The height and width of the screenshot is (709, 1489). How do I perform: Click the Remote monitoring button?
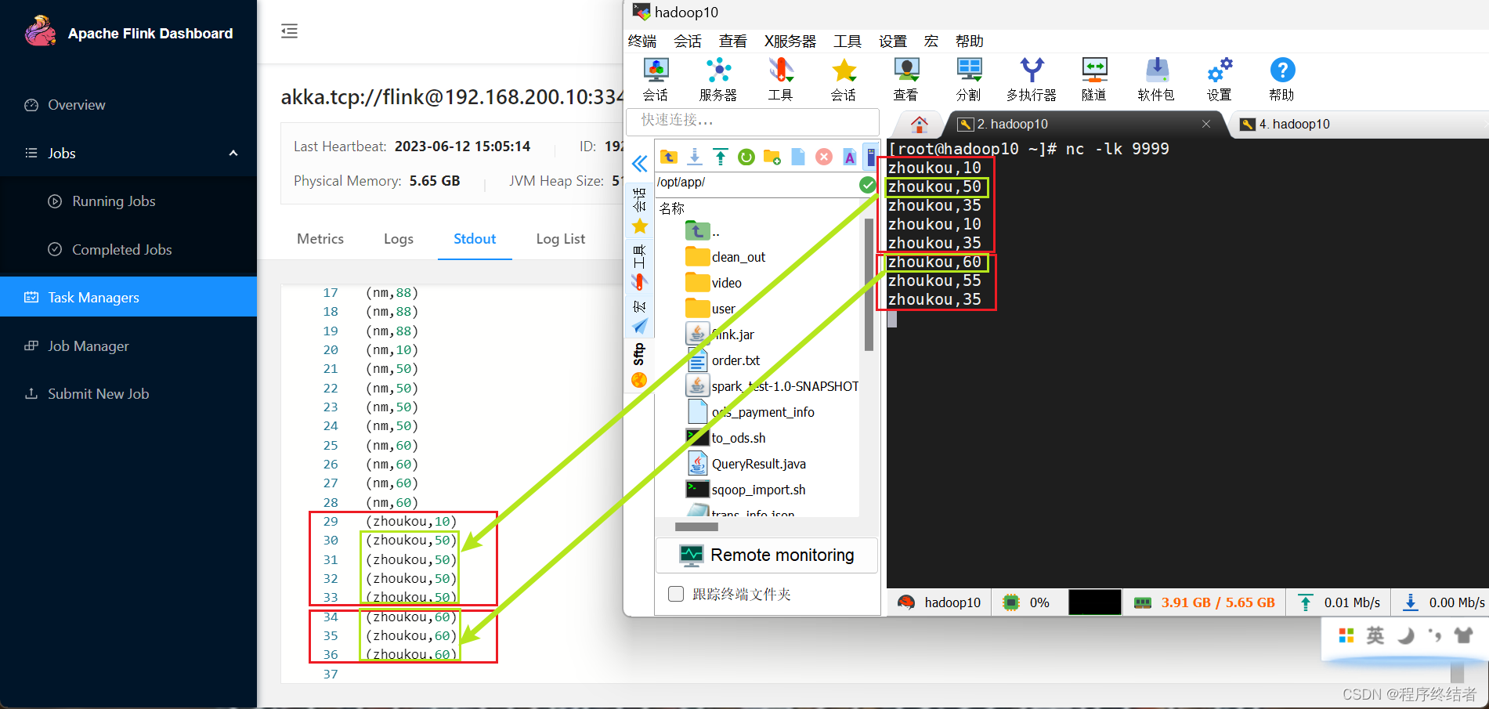tap(767, 555)
